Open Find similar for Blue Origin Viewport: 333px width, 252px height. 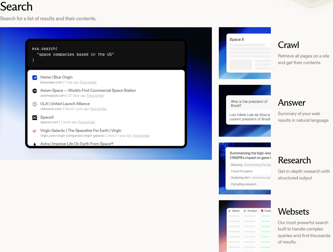[x=88, y=82]
